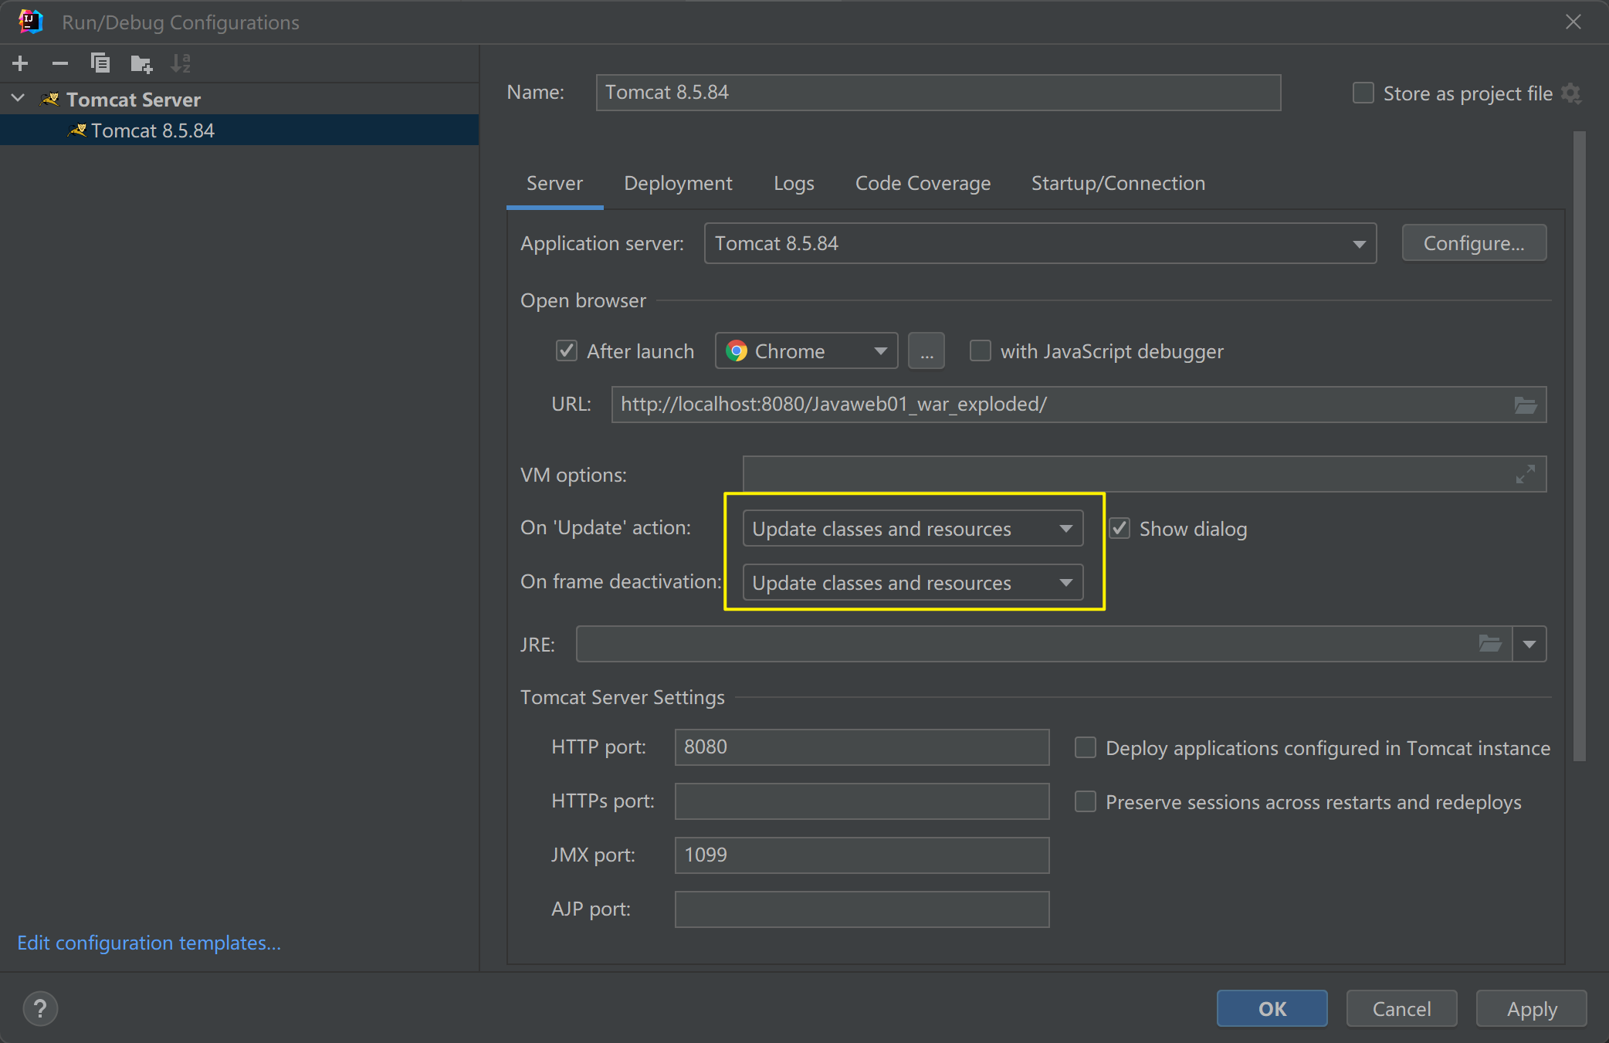The height and width of the screenshot is (1043, 1609).
Task: Click into the HTTP port field
Action: coord(861,747)
